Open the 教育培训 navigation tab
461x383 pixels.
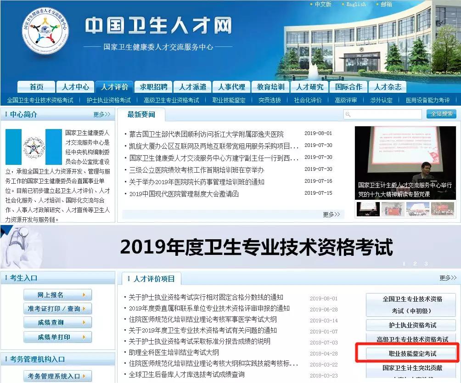[x=270, y=87]
